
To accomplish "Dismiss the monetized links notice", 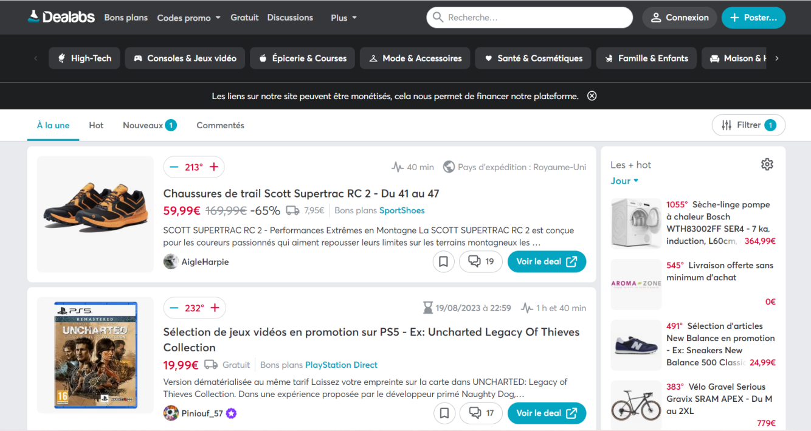I will (592, 96).
